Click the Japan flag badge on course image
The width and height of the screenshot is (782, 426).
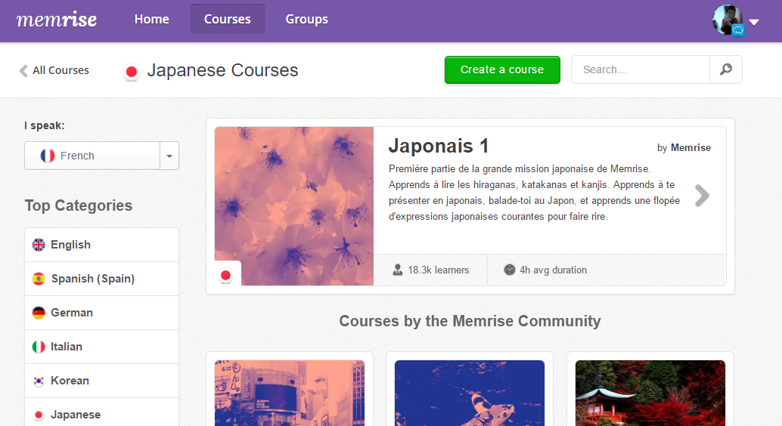226,275
